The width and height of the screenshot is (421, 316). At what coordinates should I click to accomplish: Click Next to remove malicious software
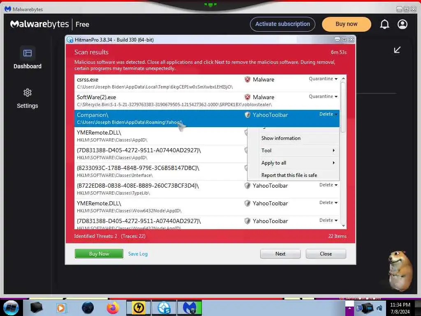(280, 253)
